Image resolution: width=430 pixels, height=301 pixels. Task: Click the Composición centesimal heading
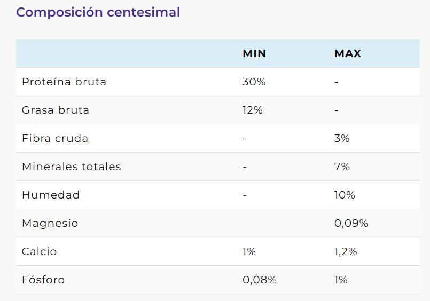tap(98, 12)
